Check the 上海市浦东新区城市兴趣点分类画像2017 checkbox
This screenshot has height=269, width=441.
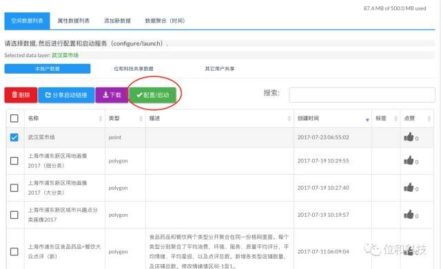[14, 215]
